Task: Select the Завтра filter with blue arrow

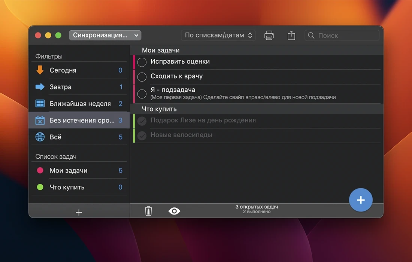Action: [x=60, y=87]
